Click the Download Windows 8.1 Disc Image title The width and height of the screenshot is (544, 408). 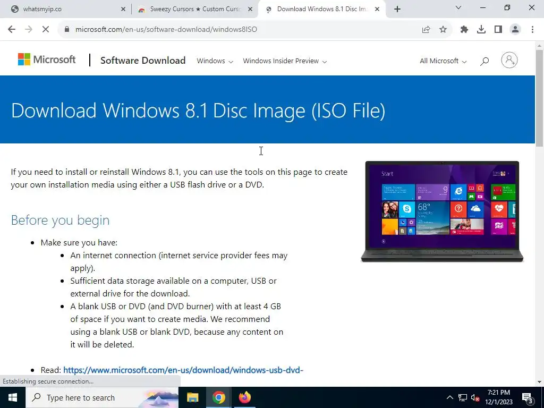pyautogui.click(x=198, y=110)
